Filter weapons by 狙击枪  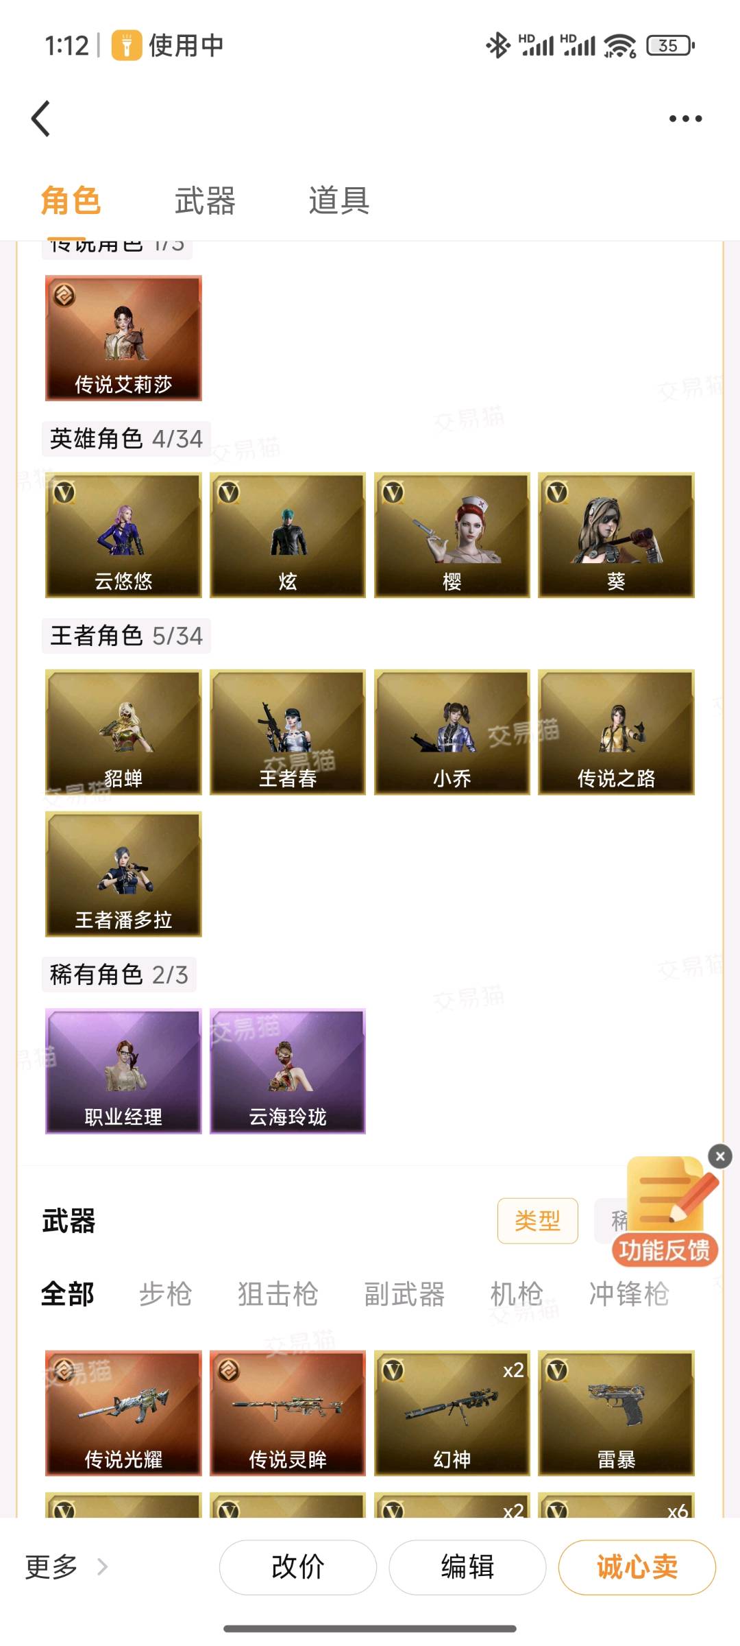click(278, 1294)
